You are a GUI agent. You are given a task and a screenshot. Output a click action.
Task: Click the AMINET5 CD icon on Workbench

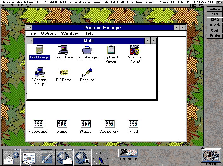coord(129,155)
